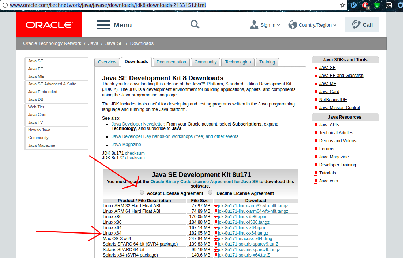
Task: Download jdk-8u171-linux-arm64-vfp-hflt.tar.gz
Action: (253, 211)
